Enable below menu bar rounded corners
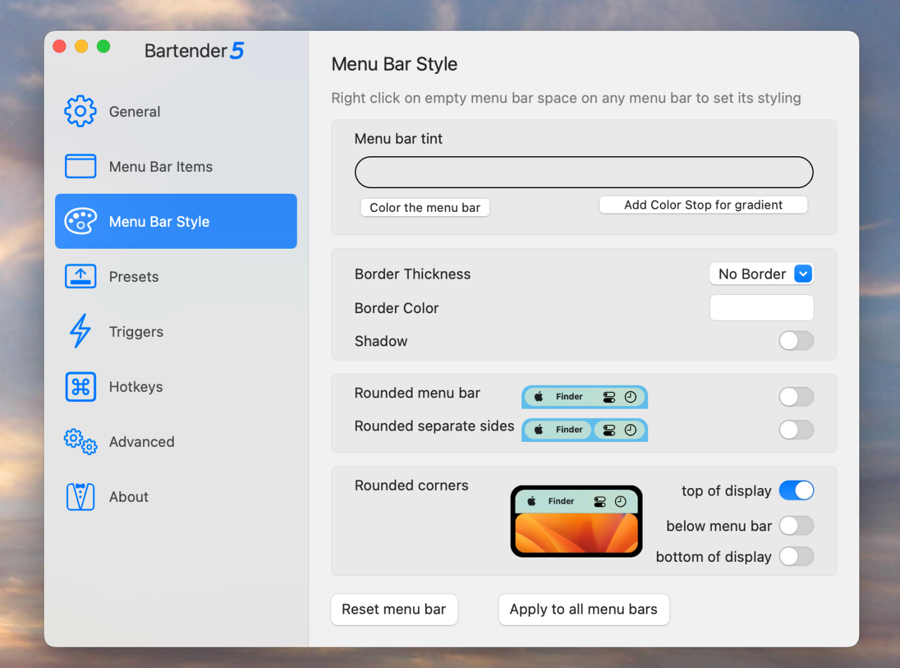The image size is (900, 668). pyautogui.click(x=796, y=526)
